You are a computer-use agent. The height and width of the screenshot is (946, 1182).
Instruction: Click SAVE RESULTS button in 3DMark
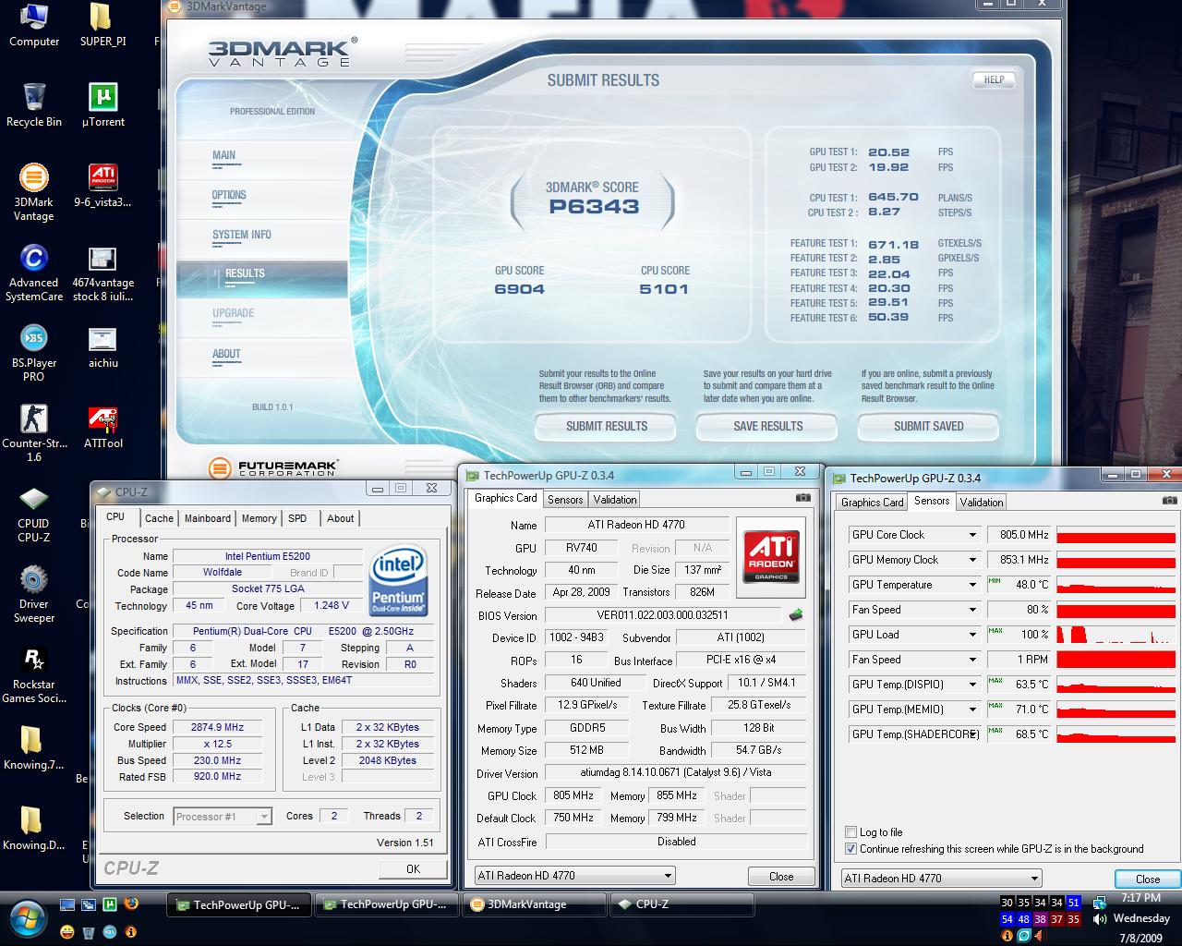click(767, 426)
